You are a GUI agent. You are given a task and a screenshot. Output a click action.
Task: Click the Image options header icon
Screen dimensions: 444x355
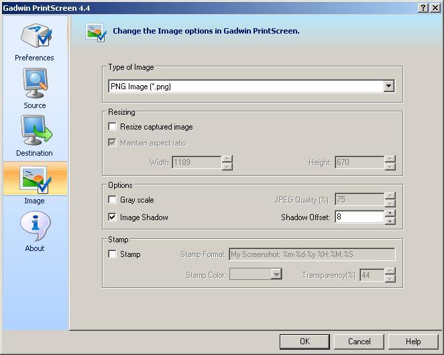pos(96,33)
